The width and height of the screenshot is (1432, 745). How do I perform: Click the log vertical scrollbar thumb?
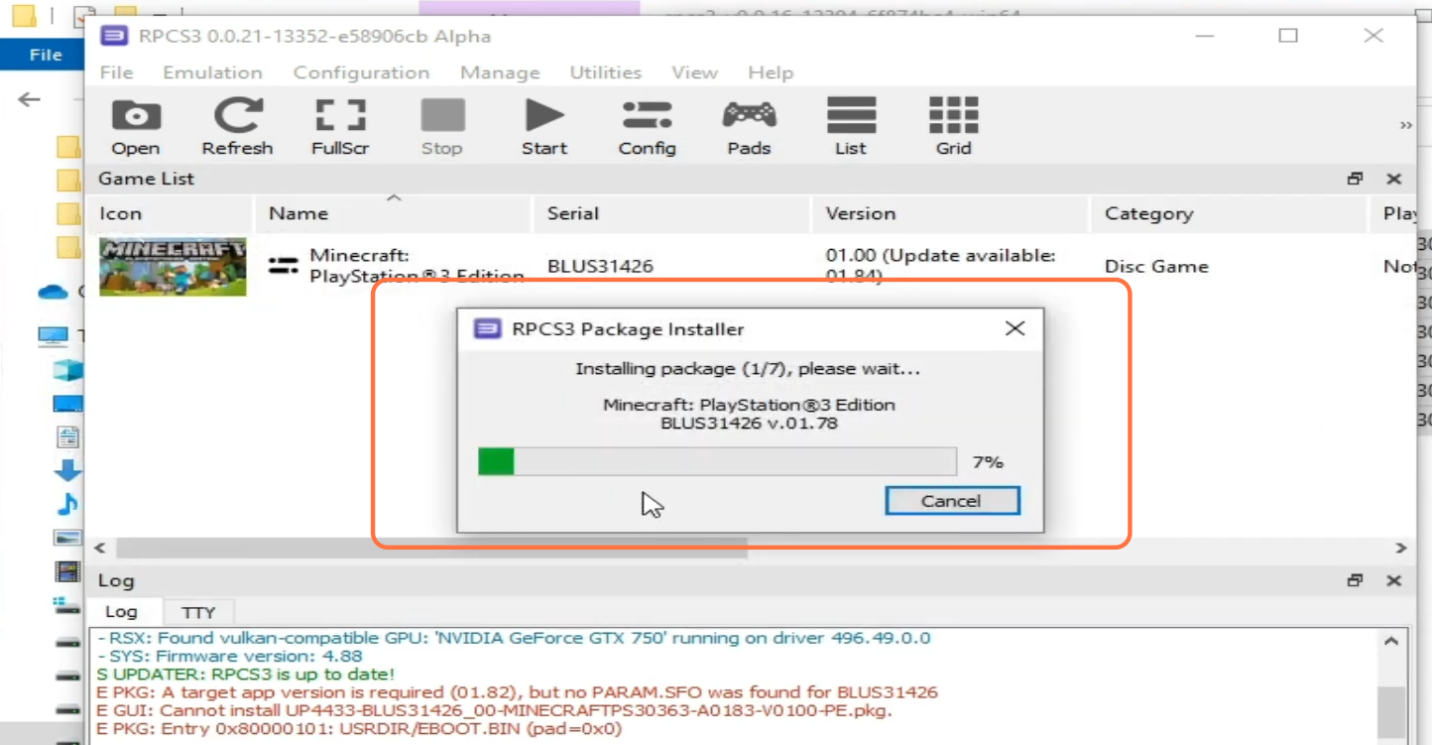pos(1391,711)
